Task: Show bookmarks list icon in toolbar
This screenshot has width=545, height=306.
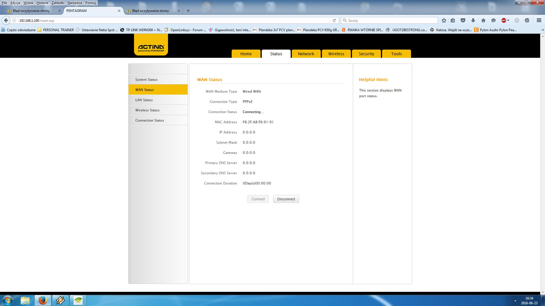Action: (453, 20)
